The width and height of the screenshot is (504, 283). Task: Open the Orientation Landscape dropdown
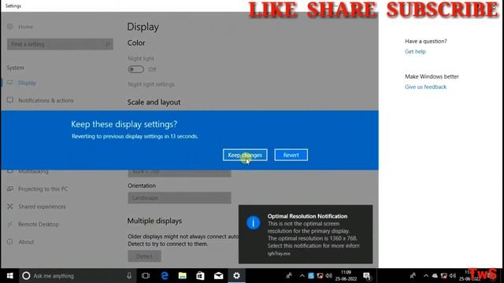click(180, 197)
